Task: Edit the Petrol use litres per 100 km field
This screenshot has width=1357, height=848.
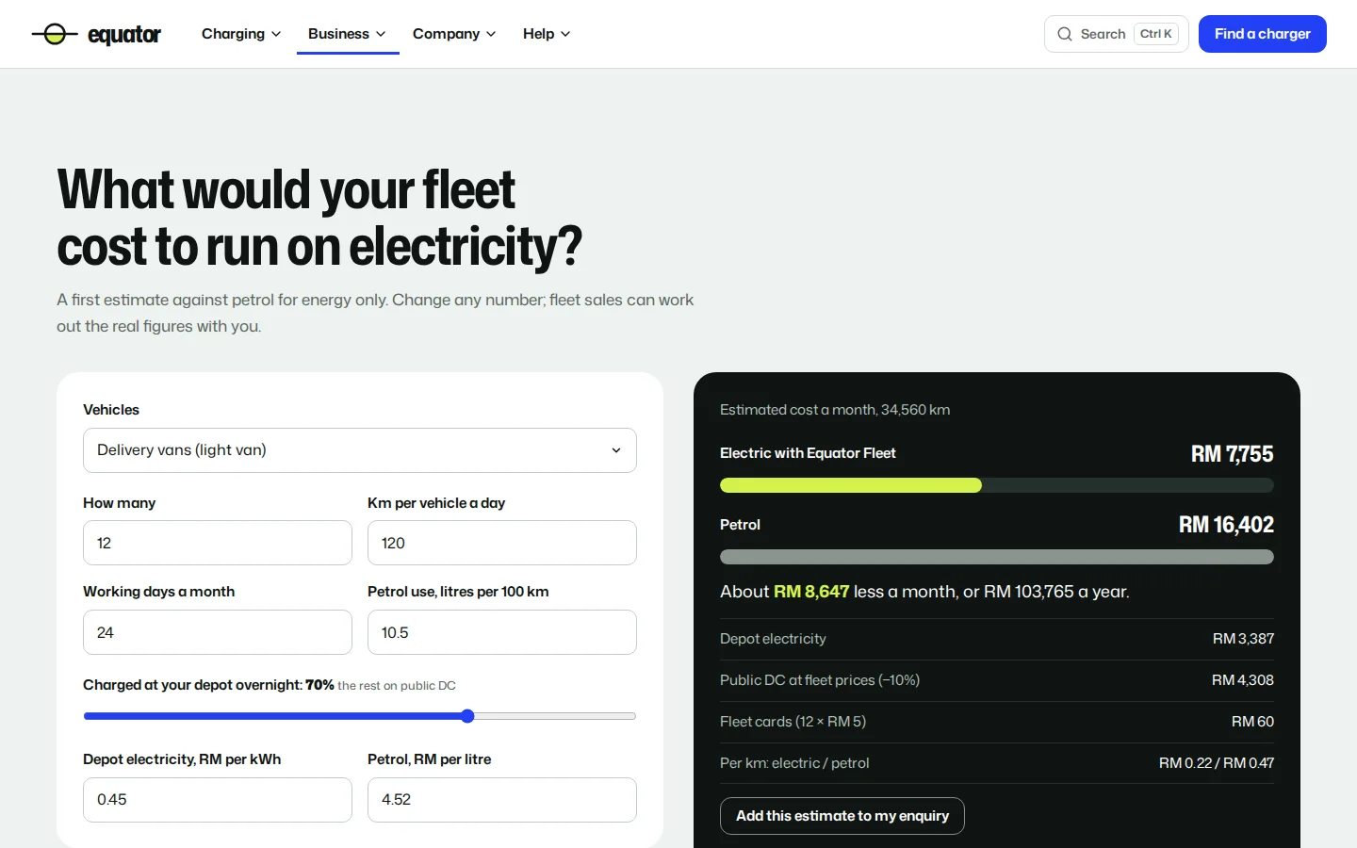Action: [502, 632]
